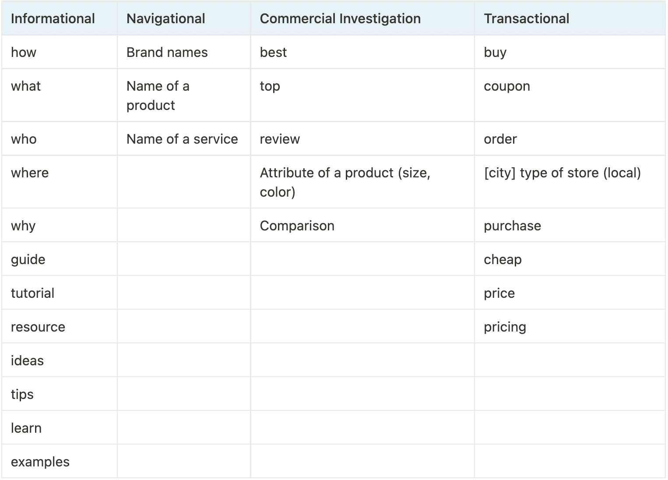Click the 'purchase' cell
Screen dimensions: 668x480
click(570, 226)
